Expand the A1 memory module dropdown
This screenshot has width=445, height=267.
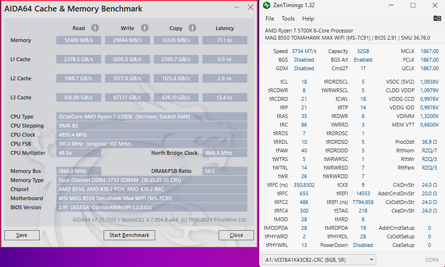318,260
